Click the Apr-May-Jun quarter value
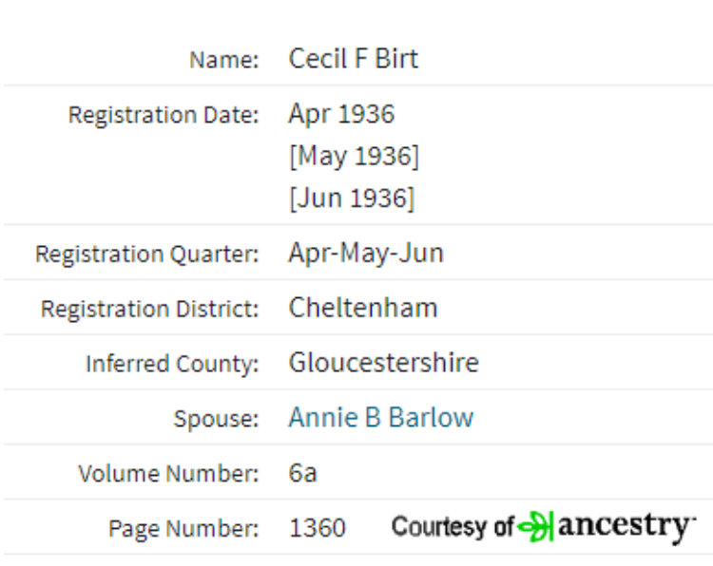713x566 pixels. pos(366,253)
